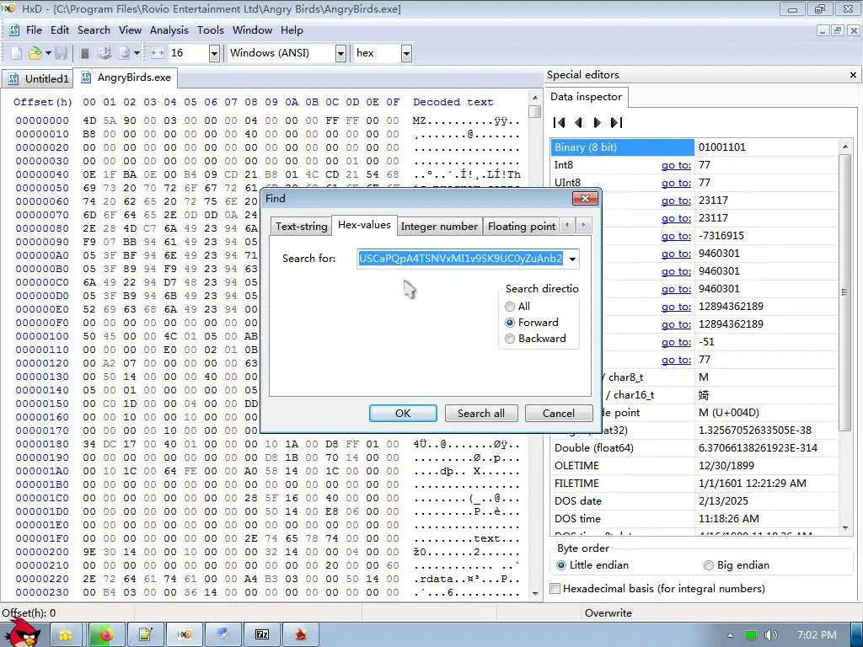The image size is (863, 647).
Task: Open the folder icon dropdown arrow
Action: [x=48, y=53]
